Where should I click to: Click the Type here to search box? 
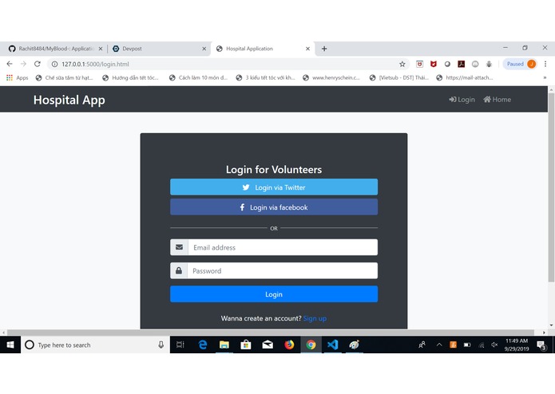coord(96,345)
